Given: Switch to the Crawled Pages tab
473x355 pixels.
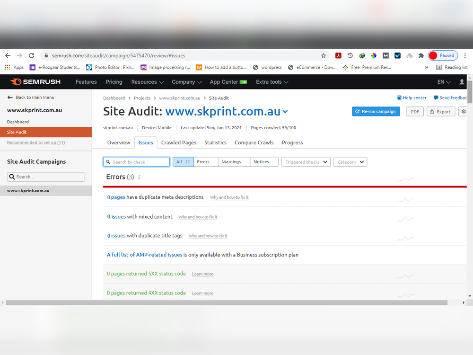Looking at the screenshot, I should click(x=179, y=142).
